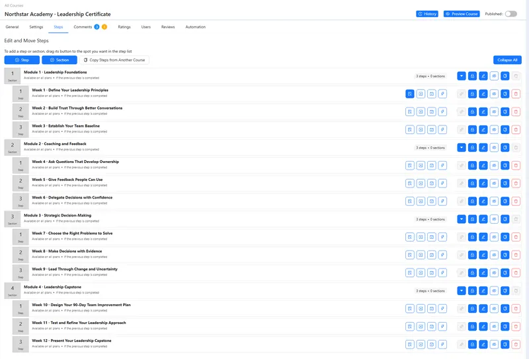Click Module 2 '3 steps • 0 sections' label

click(x=430, y=148)
